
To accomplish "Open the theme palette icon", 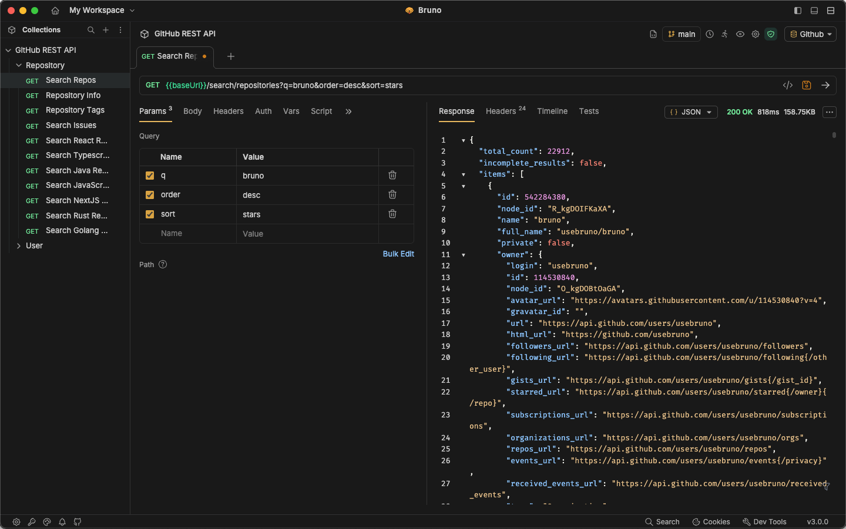I will click(47, 522).
